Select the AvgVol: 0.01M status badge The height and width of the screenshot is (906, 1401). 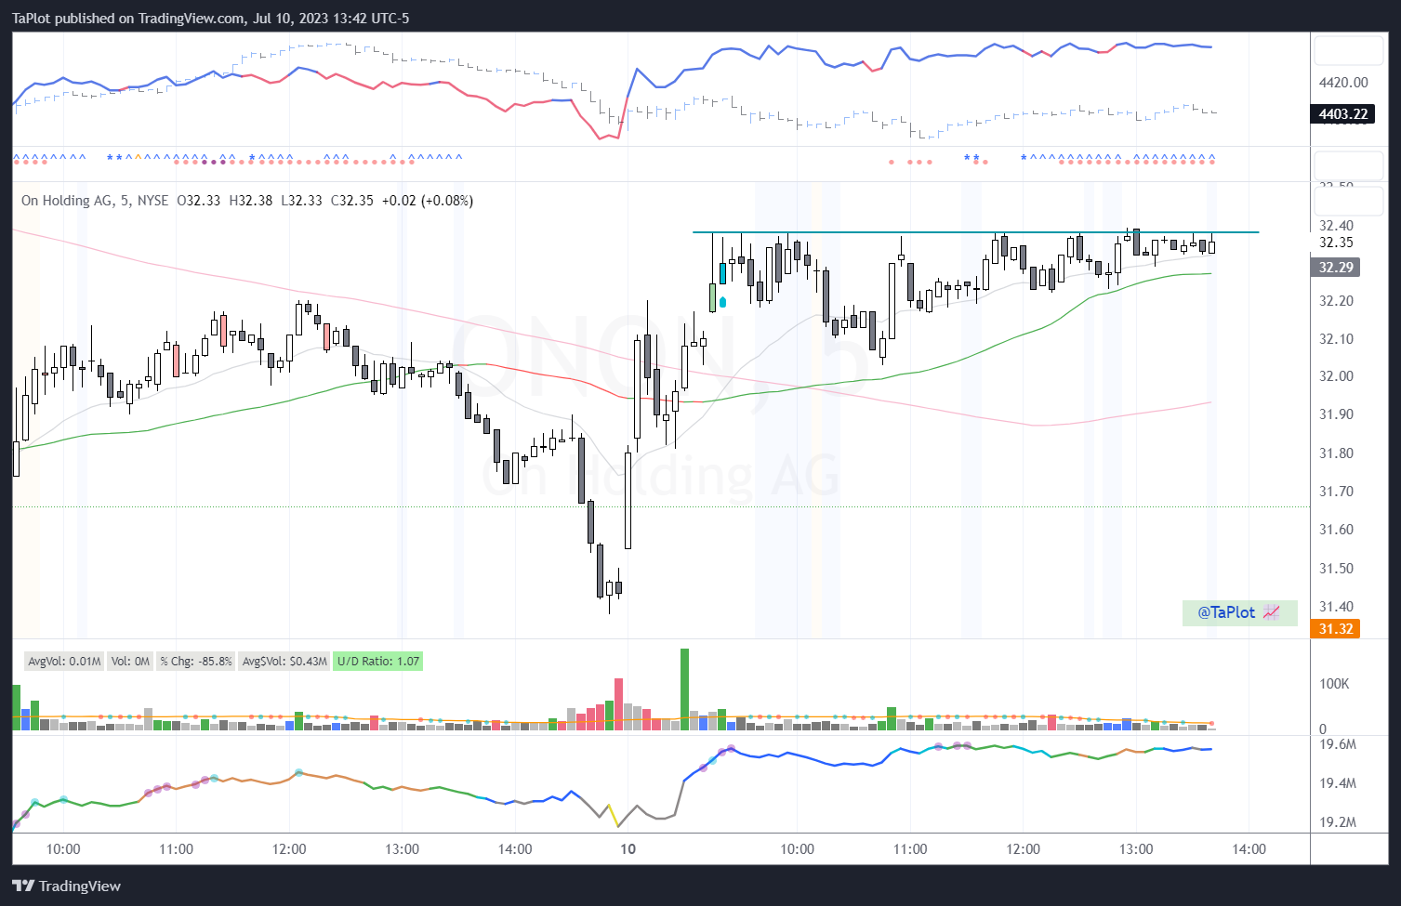click(x=63, y=661)
